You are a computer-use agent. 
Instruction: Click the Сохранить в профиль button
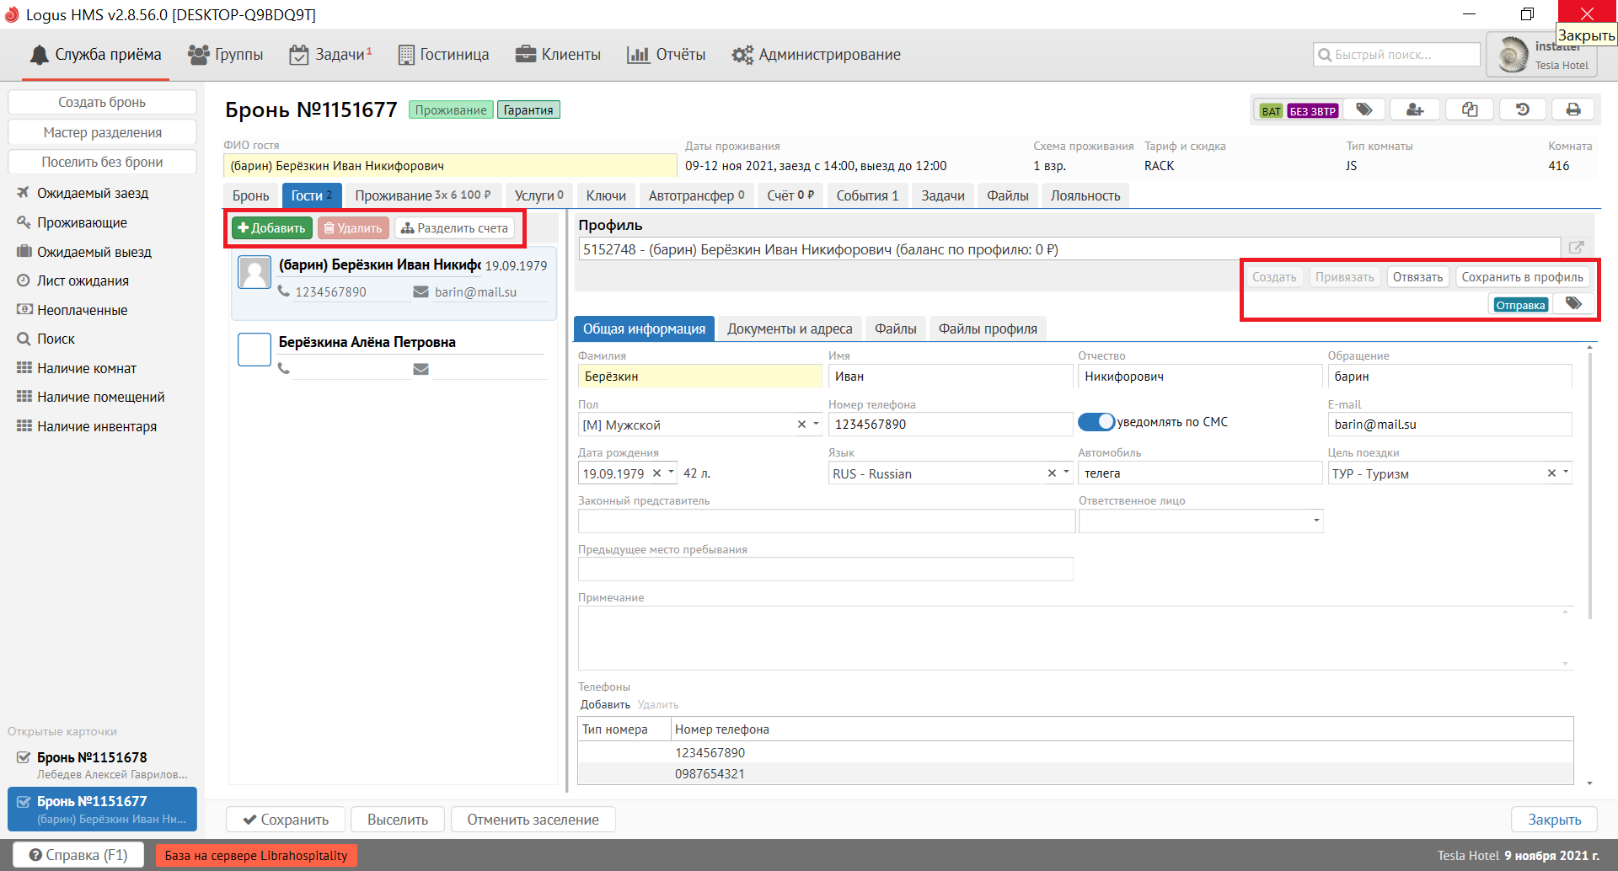(1522, 277)
